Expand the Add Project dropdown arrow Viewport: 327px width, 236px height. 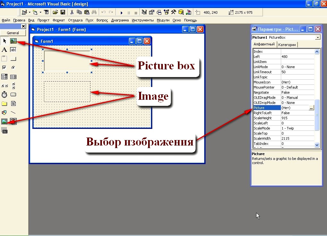(29, 12)
